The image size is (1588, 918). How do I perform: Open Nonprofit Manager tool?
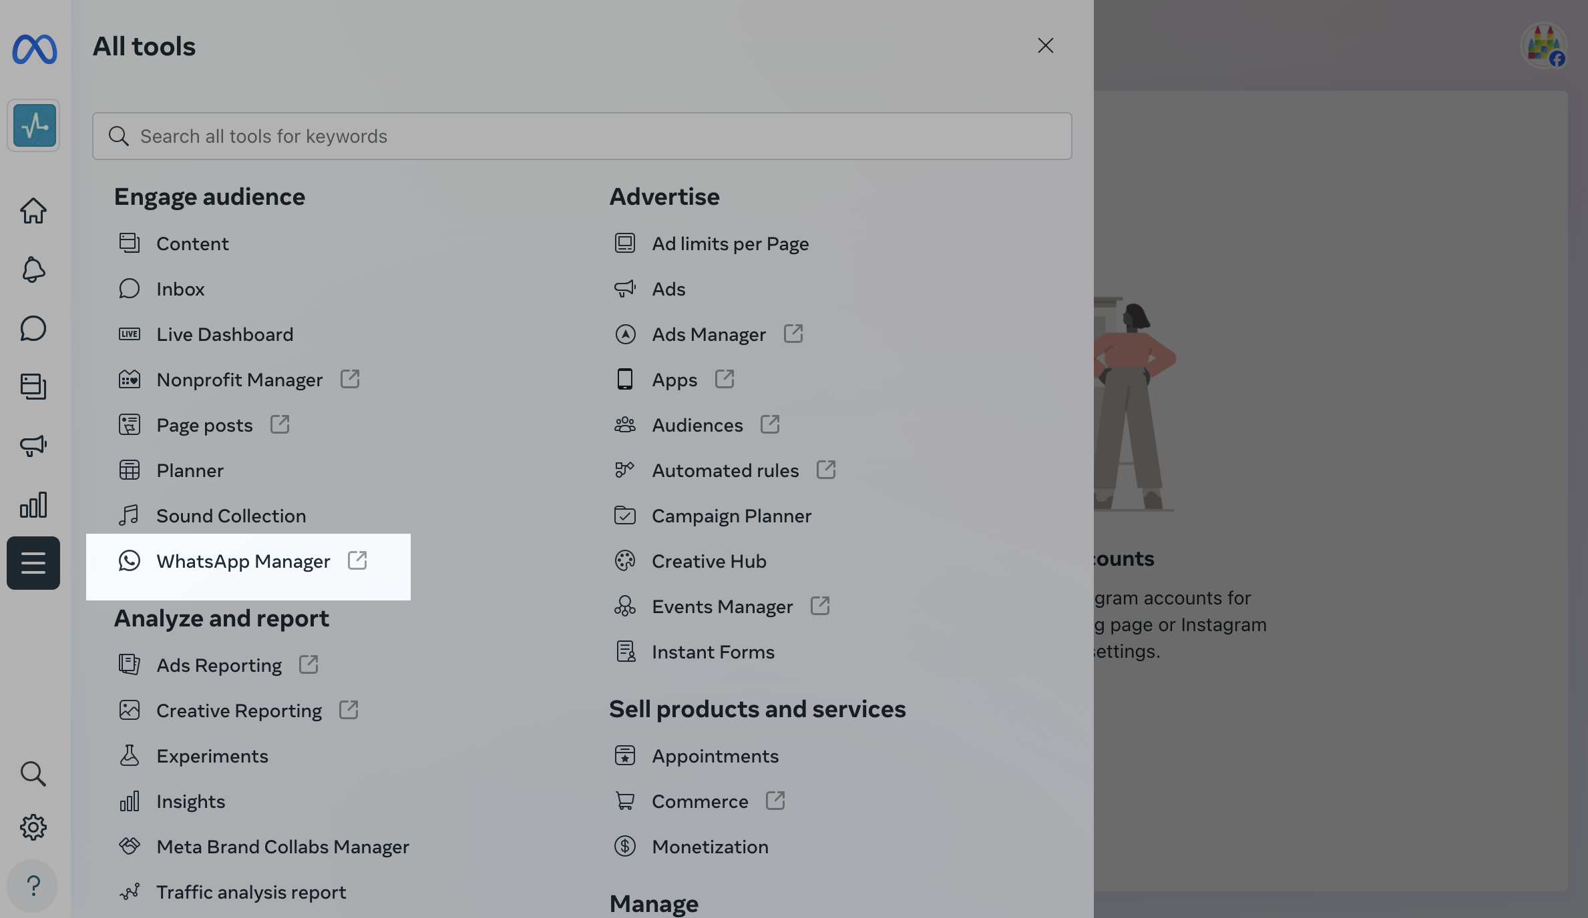[x=240, y=380]
